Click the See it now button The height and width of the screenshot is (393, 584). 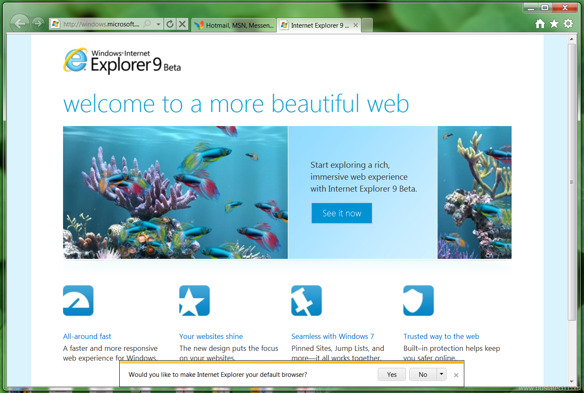click(342, 213)
